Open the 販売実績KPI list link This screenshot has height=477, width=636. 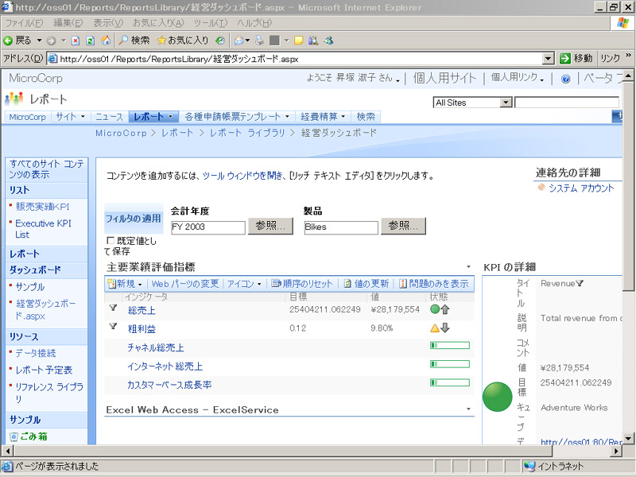tap(43, 207)
